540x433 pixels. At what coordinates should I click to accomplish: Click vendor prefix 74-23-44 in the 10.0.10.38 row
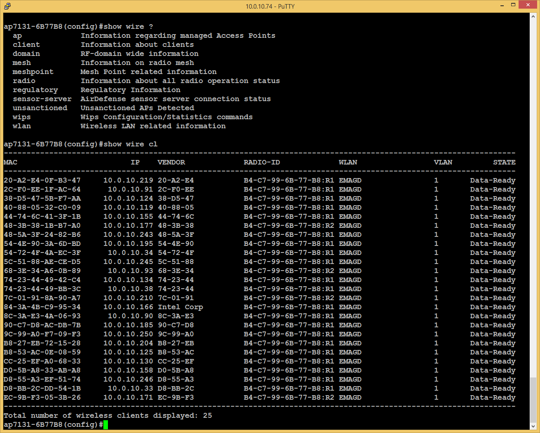[176, 289]
